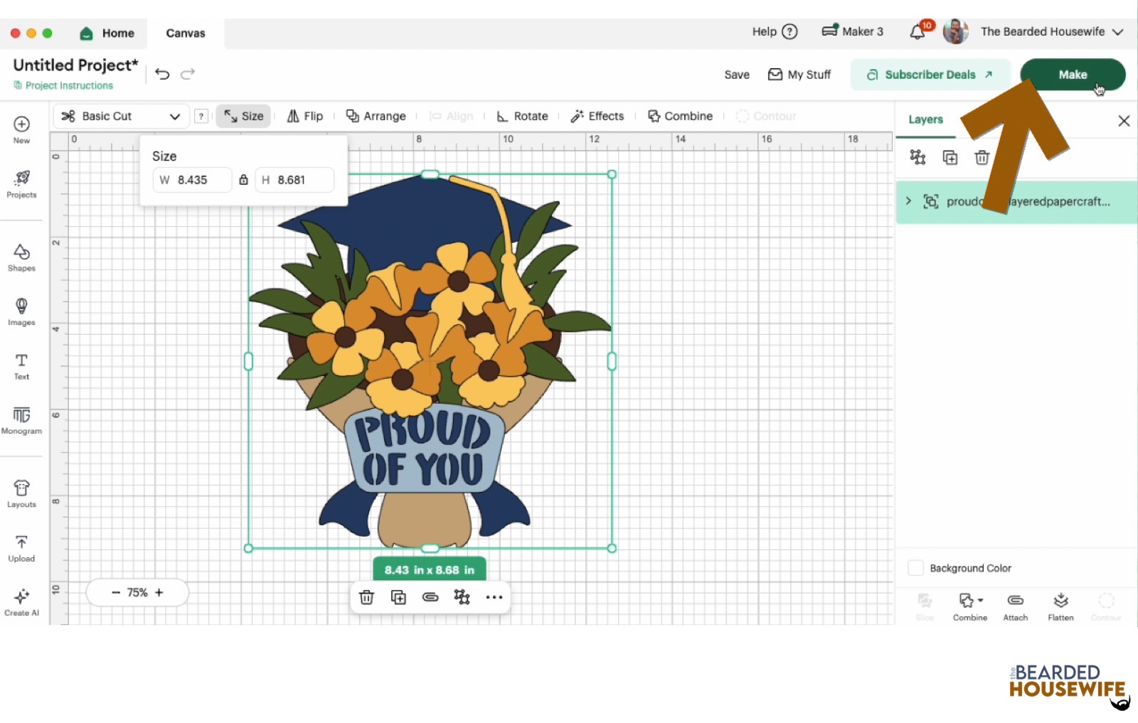Open Project Instructions link
Viewport: 1138px width, 723px height.
point(63,85)
